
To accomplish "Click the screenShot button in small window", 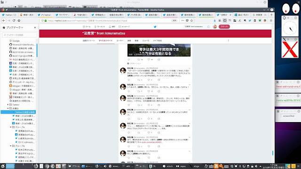I will tap(288, 116).
